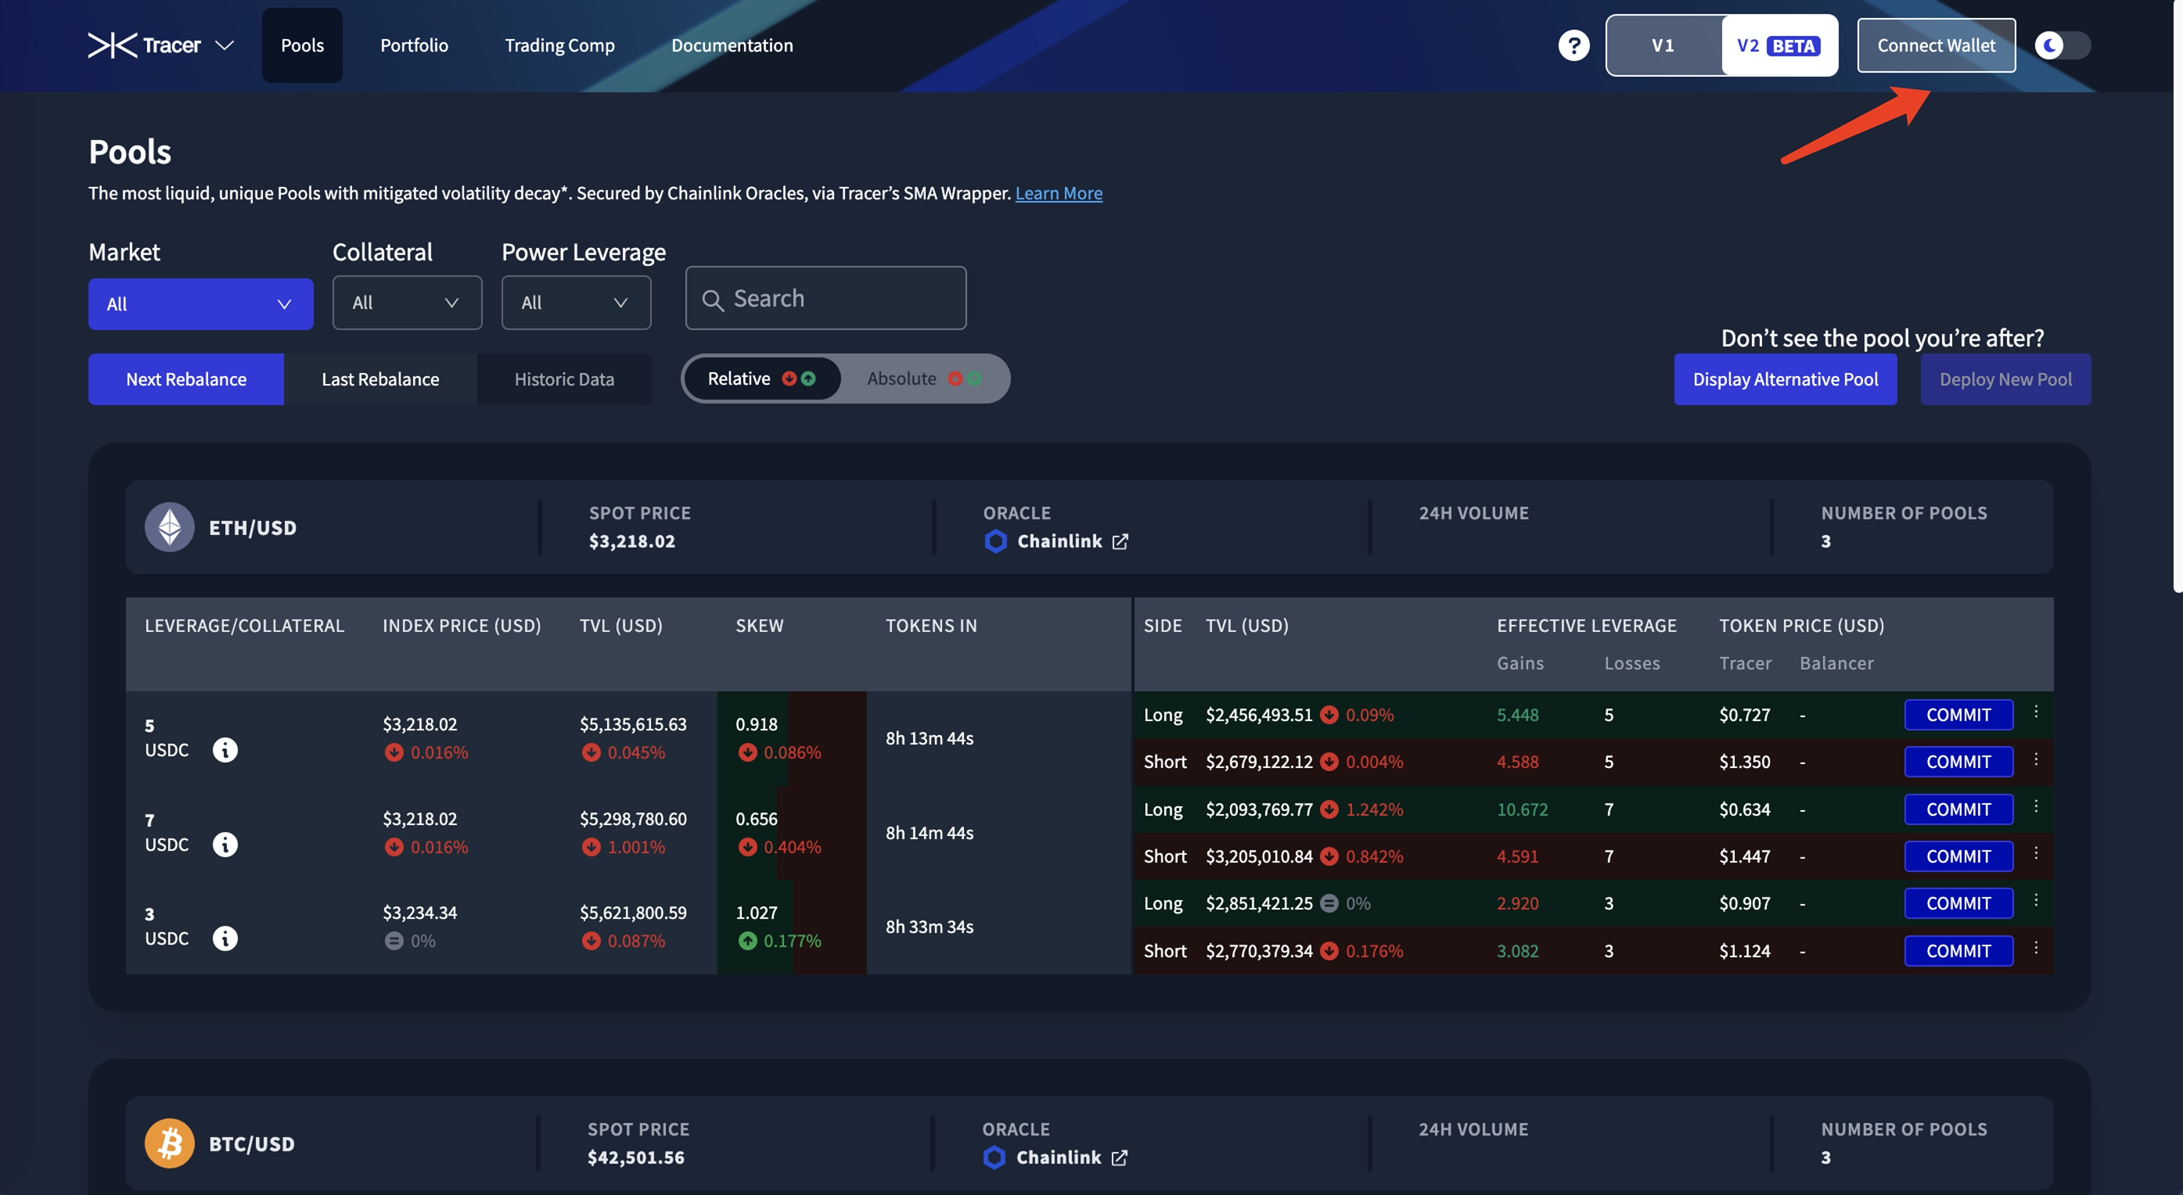Click the Ethereum ETH/USD market icon
Screen dimensions: 2183x1195
pyautogui.click(x=170, y=528)
